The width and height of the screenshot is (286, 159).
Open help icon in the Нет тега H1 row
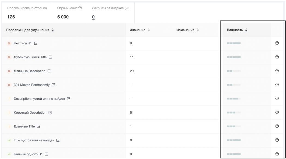click(277, 43)
